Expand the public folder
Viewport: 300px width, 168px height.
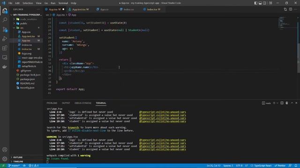coord(26,23)
